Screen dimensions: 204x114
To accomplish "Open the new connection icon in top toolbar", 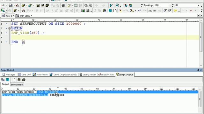I will [3, 5].
